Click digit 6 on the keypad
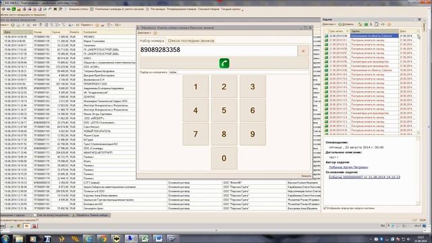432x243 pixels. click(252, 111)
